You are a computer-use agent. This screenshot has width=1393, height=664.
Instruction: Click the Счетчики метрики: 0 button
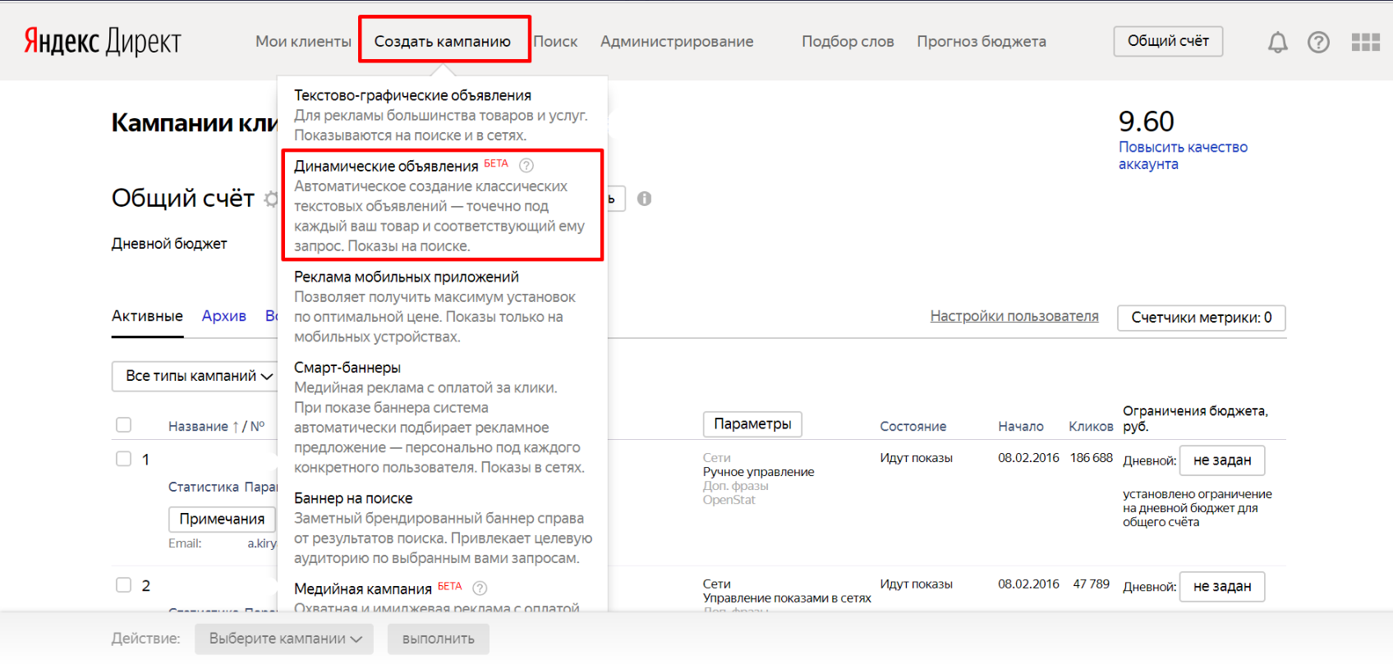pos(1202,318)
